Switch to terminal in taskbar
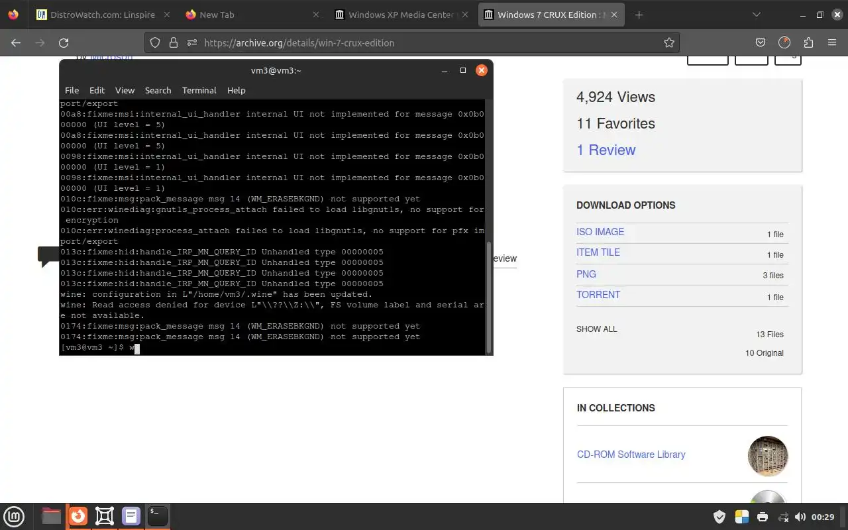The width and height of the screenshot is (848, 530). 158,516
